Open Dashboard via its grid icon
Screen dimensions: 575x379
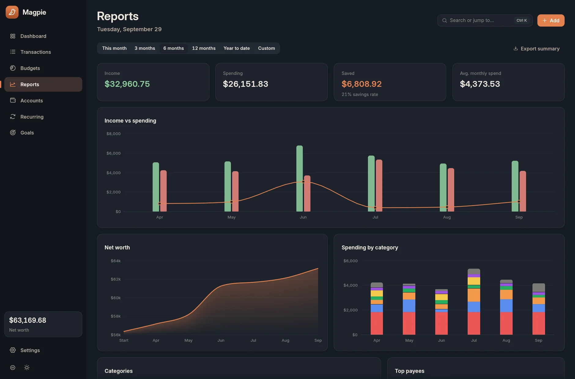click(x=13, y=36)
